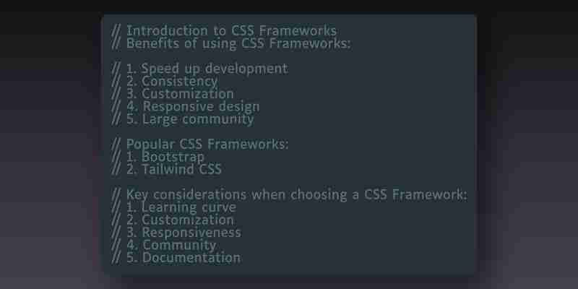Screen dimensions: 578x289
Task: Click the comment slashes before 'Introduction'
Action: click(116, 30)
